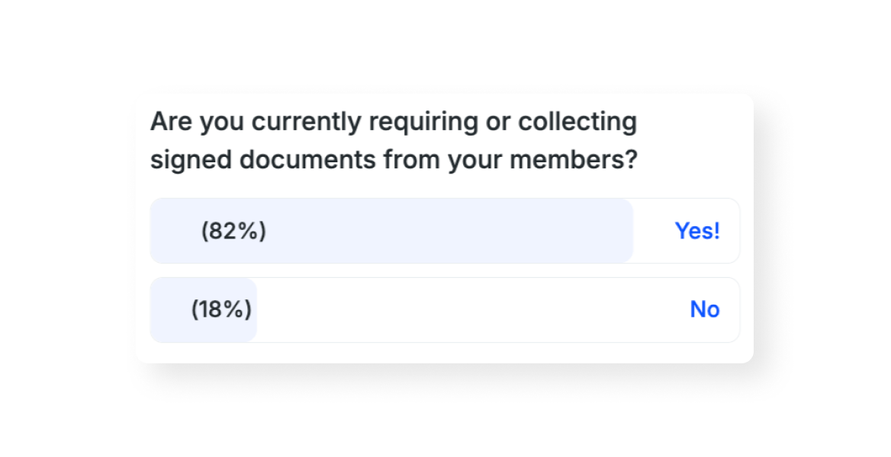Click the No option's progress bar fill
The image size is (891, 457).
202,309
